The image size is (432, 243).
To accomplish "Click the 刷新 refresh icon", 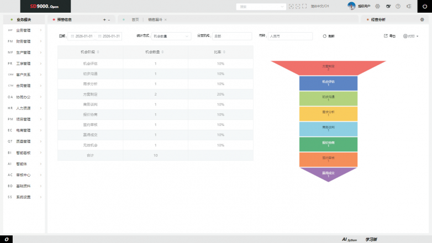I will pyautogui.click(x=325, y=36).
